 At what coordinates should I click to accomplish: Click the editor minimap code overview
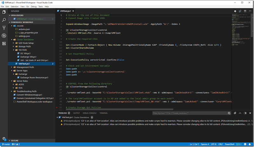click(x=238, y=19)
